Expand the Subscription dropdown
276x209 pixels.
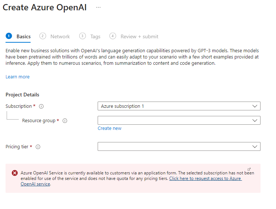pyautogui.click(x=179, y=106)
